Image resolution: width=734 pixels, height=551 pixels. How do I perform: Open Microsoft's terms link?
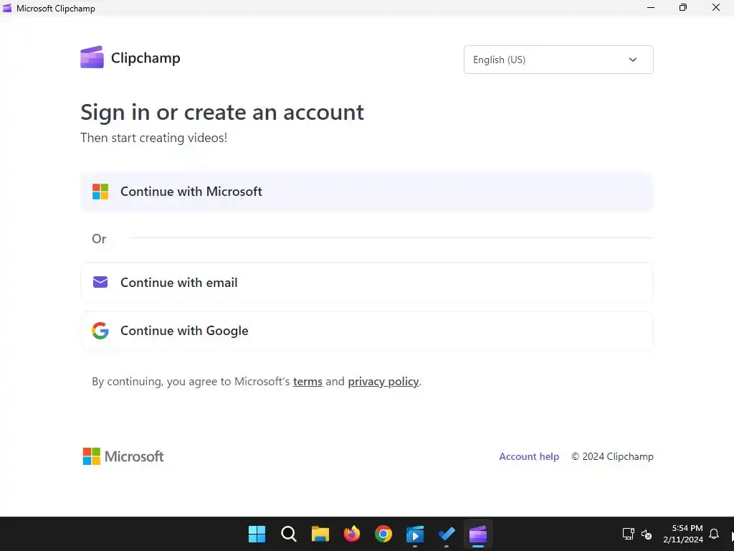(308, 382)
